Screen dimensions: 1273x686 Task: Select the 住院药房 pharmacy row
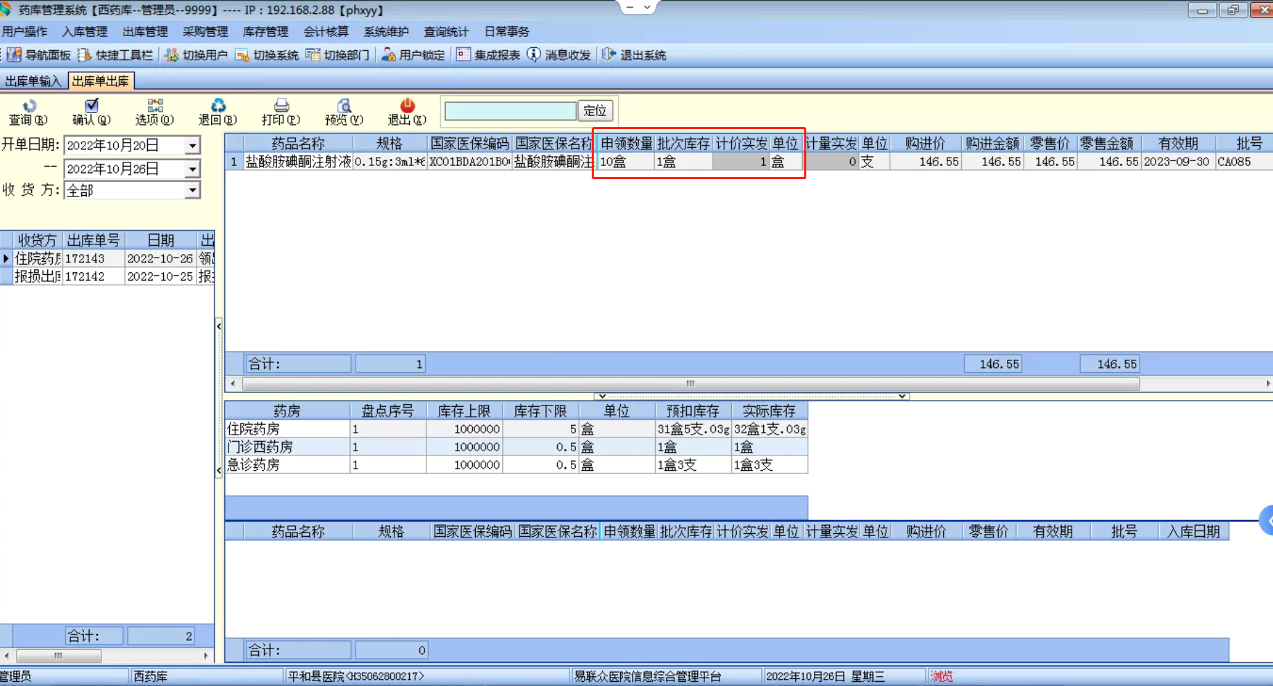(516, 429)
